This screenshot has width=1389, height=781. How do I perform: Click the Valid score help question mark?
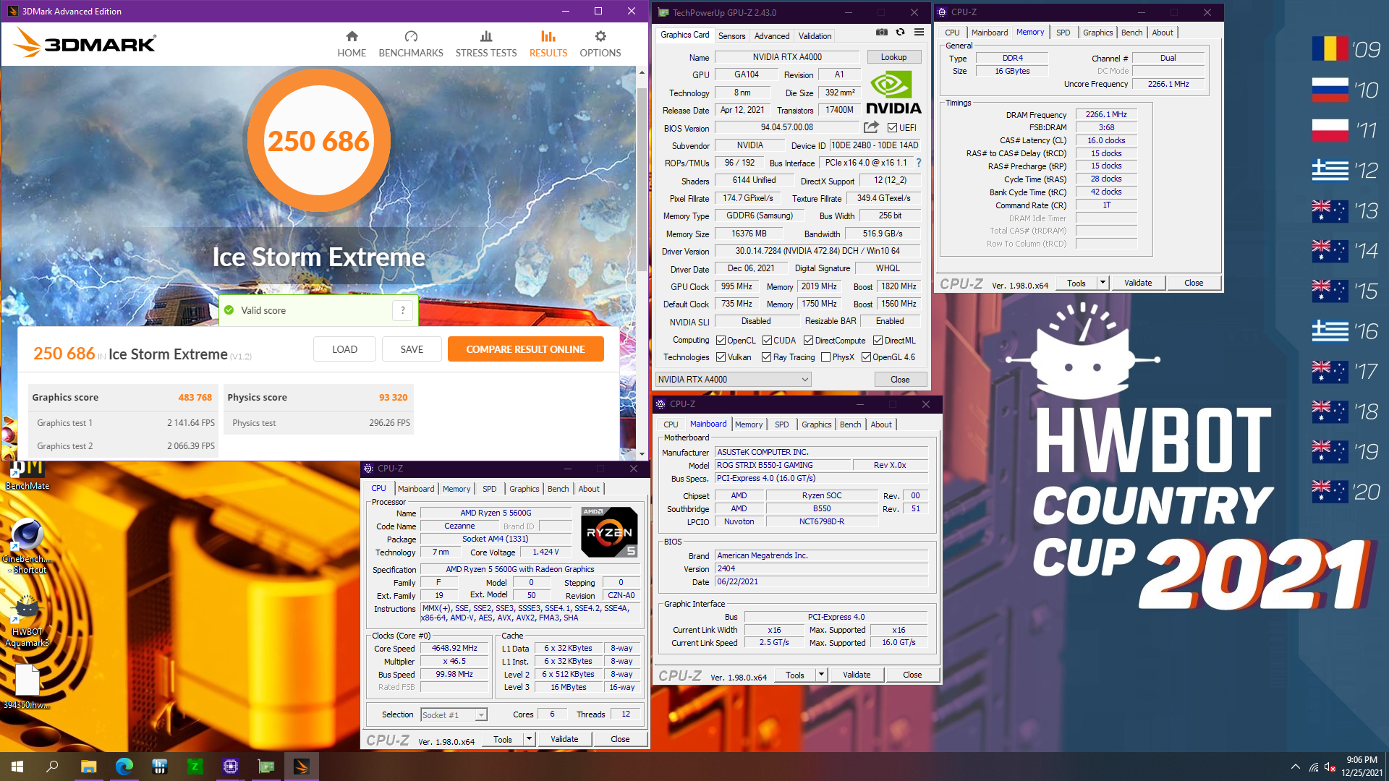click(x=403, y=310)
